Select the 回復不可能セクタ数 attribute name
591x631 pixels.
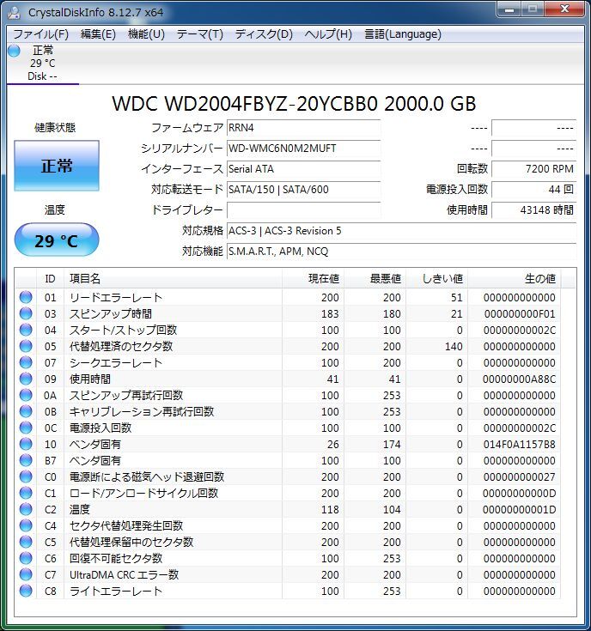pyautogui.click(x=116, y=558)
